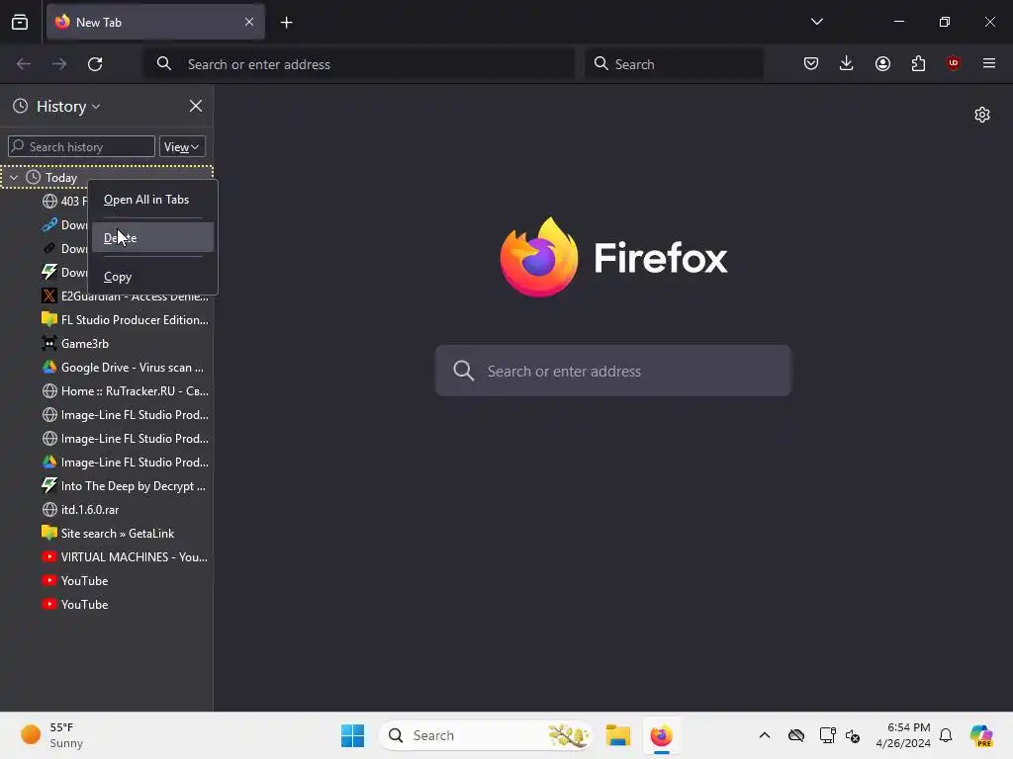
Task: Open the 403 history entry
Action: [64, 202]
